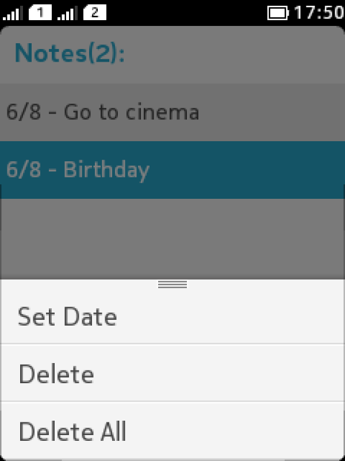Tap the SIM 1 badge in status bar
345x461 pixels.
tap(40, 12)
